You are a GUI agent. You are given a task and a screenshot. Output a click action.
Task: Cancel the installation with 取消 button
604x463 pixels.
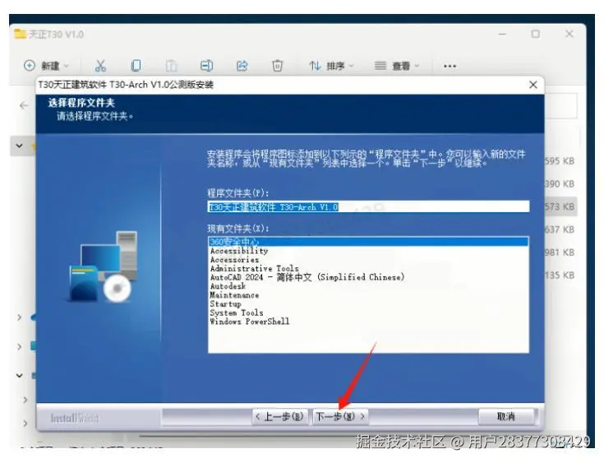(x=505, y=416)
